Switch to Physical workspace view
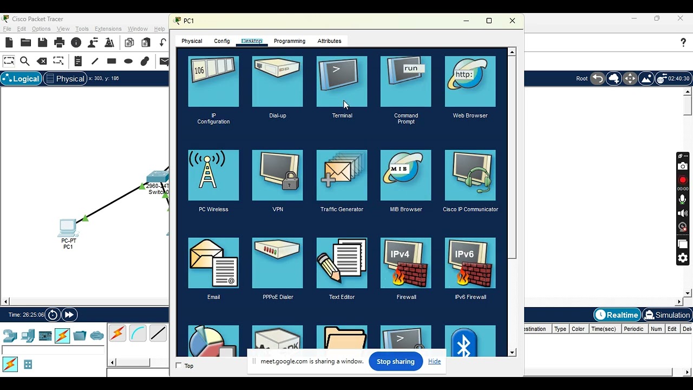This screenshot has width=693, height=390. (65, 79)
